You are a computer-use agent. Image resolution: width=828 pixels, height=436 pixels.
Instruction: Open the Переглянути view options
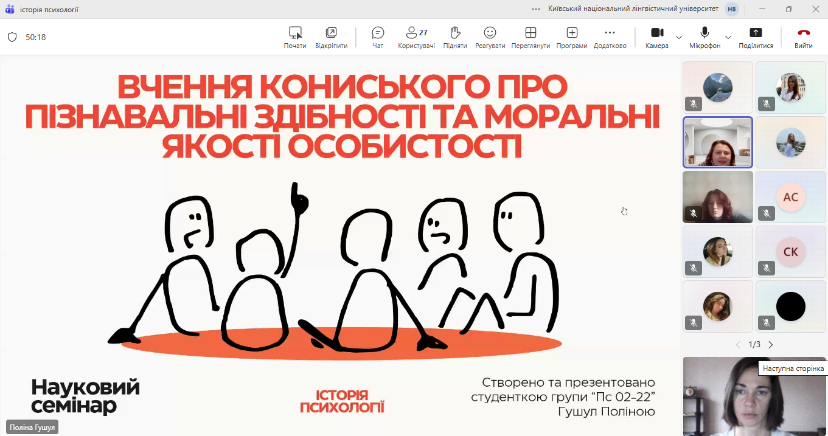click(x=531, y=37)
